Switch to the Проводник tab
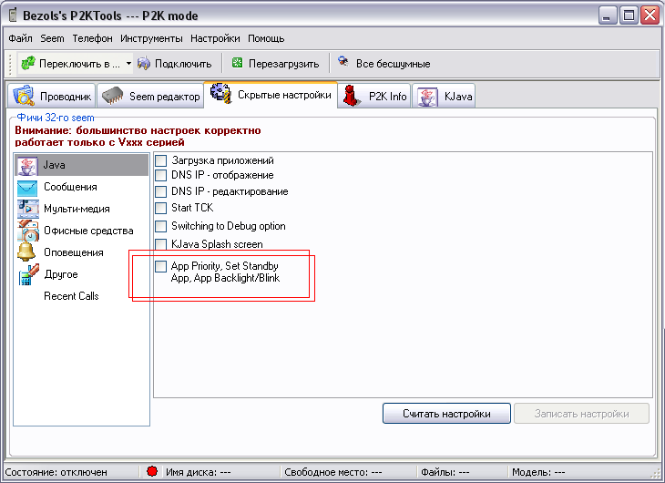665x483 pixels. [x=52, y=96]
